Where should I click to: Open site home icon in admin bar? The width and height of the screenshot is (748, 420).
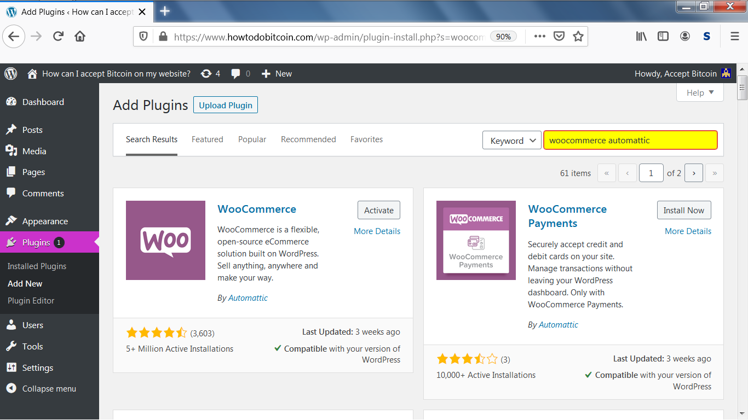point(32,74)
